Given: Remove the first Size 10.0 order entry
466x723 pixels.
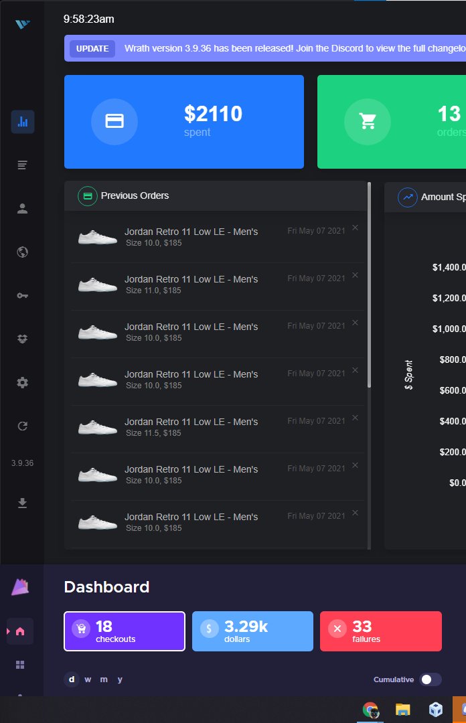Looking at the screenshot, I should click(x=356, y=228).
